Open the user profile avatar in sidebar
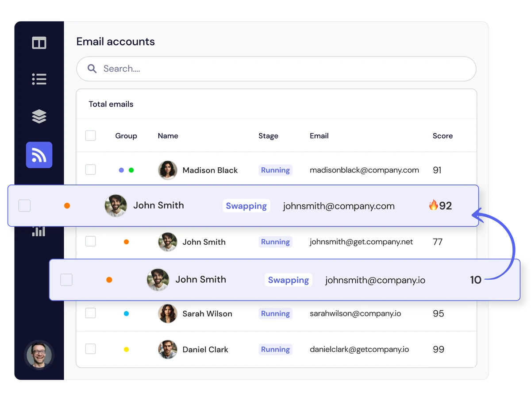Screen dimensions: 531x401 39,355
